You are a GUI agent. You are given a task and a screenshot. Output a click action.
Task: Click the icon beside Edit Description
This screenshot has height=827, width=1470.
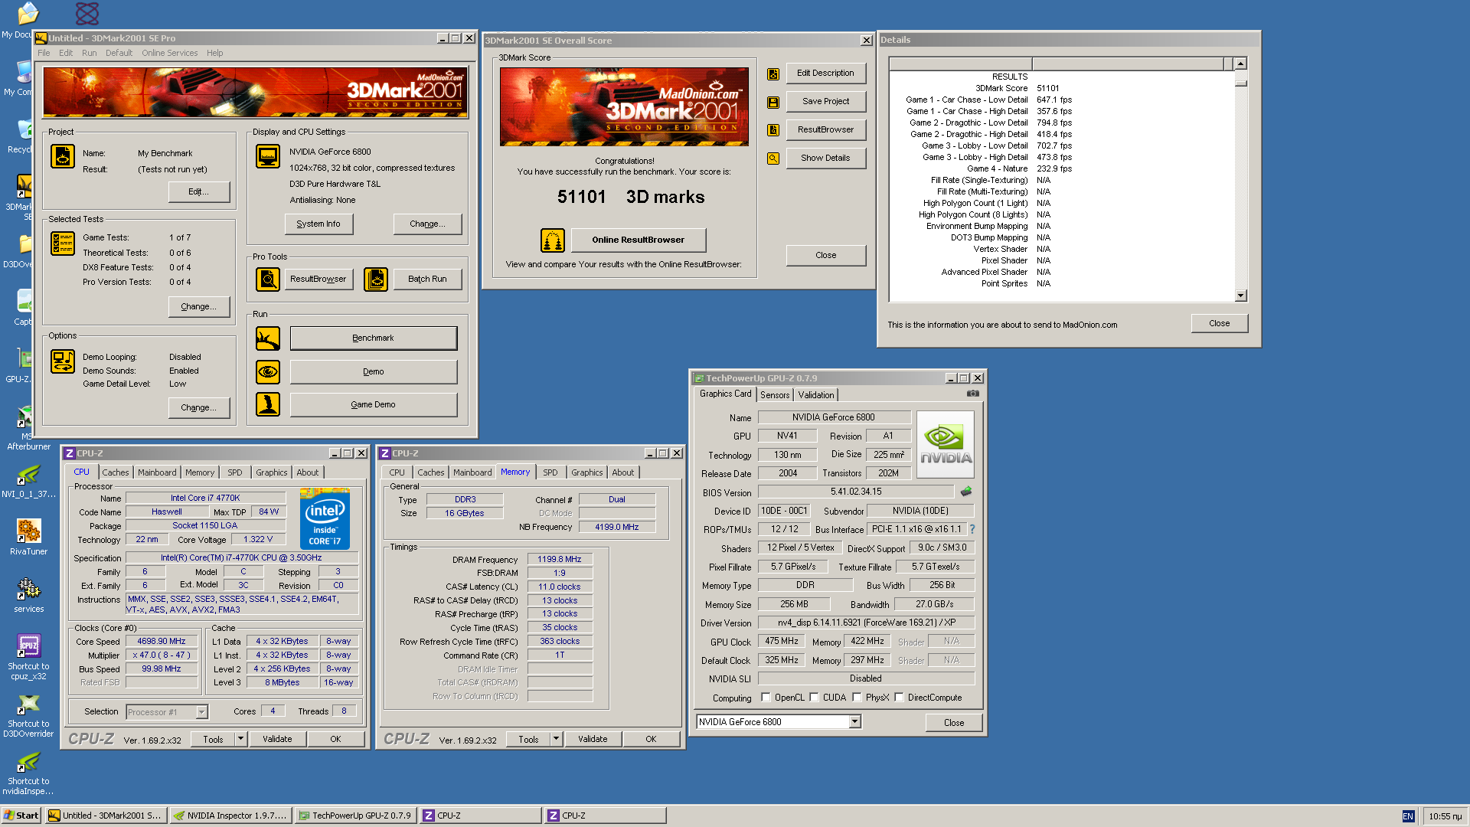(x=773, y=74)
